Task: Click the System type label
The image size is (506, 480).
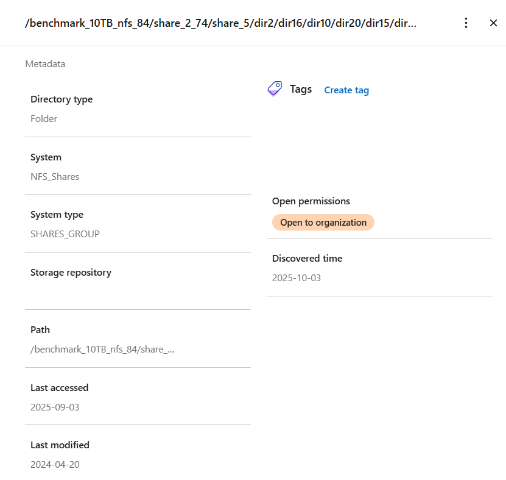Action: coord(57,215)
